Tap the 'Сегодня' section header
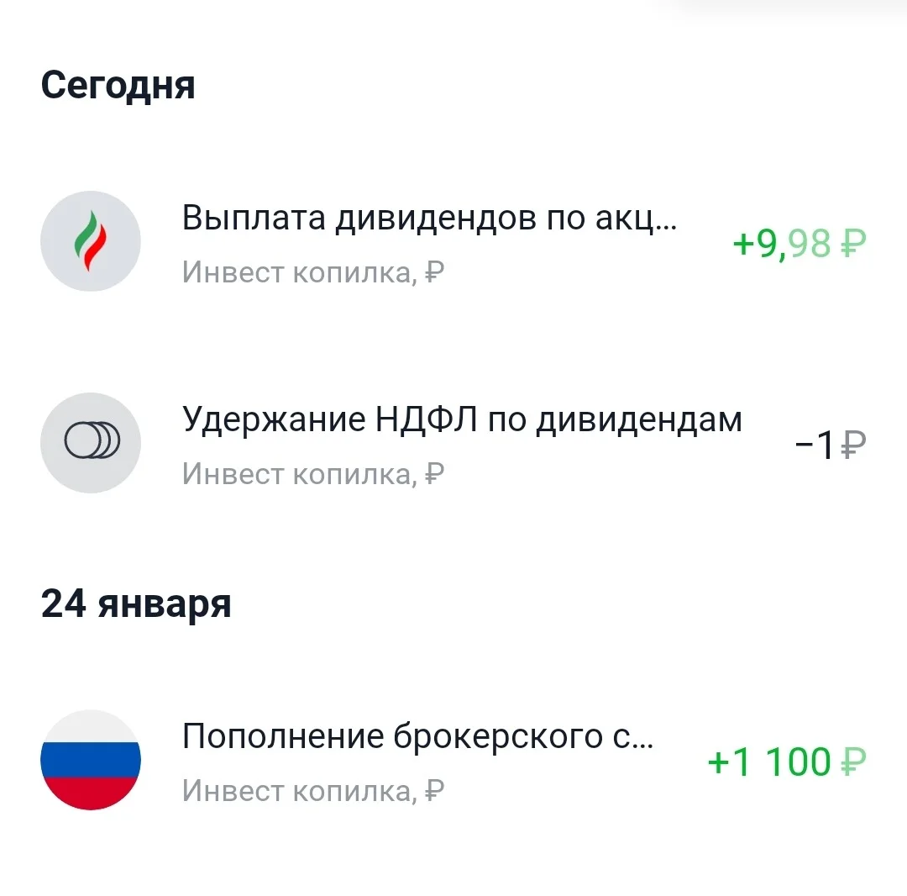 coord(118,87)
